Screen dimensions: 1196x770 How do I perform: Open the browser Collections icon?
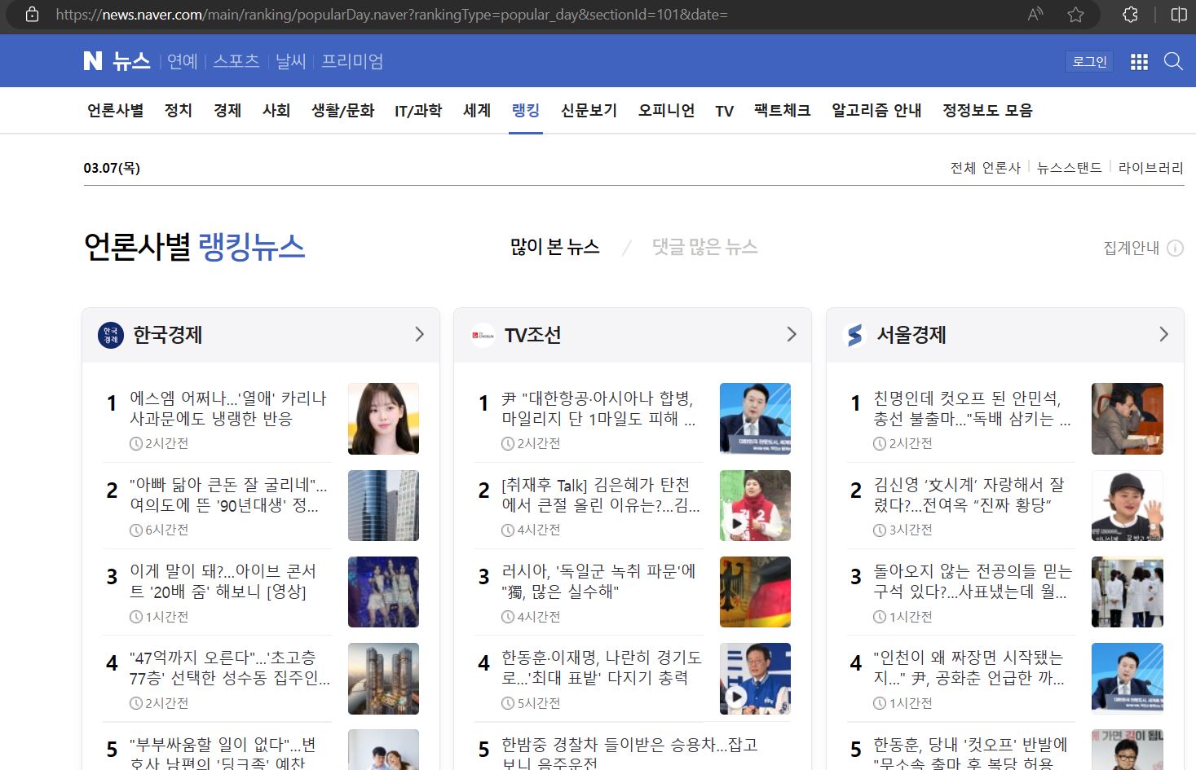coord(1129,14)
